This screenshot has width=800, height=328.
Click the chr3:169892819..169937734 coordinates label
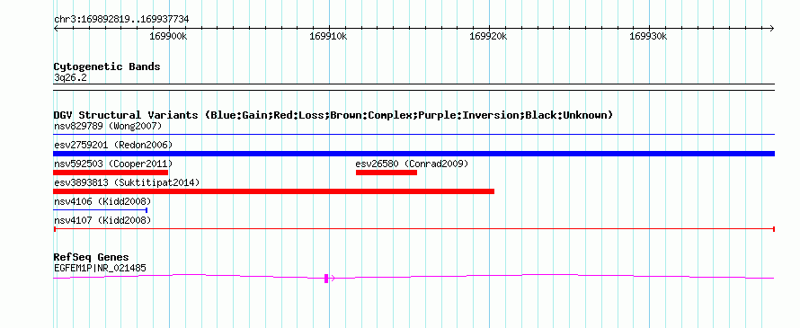click(121, 20)
